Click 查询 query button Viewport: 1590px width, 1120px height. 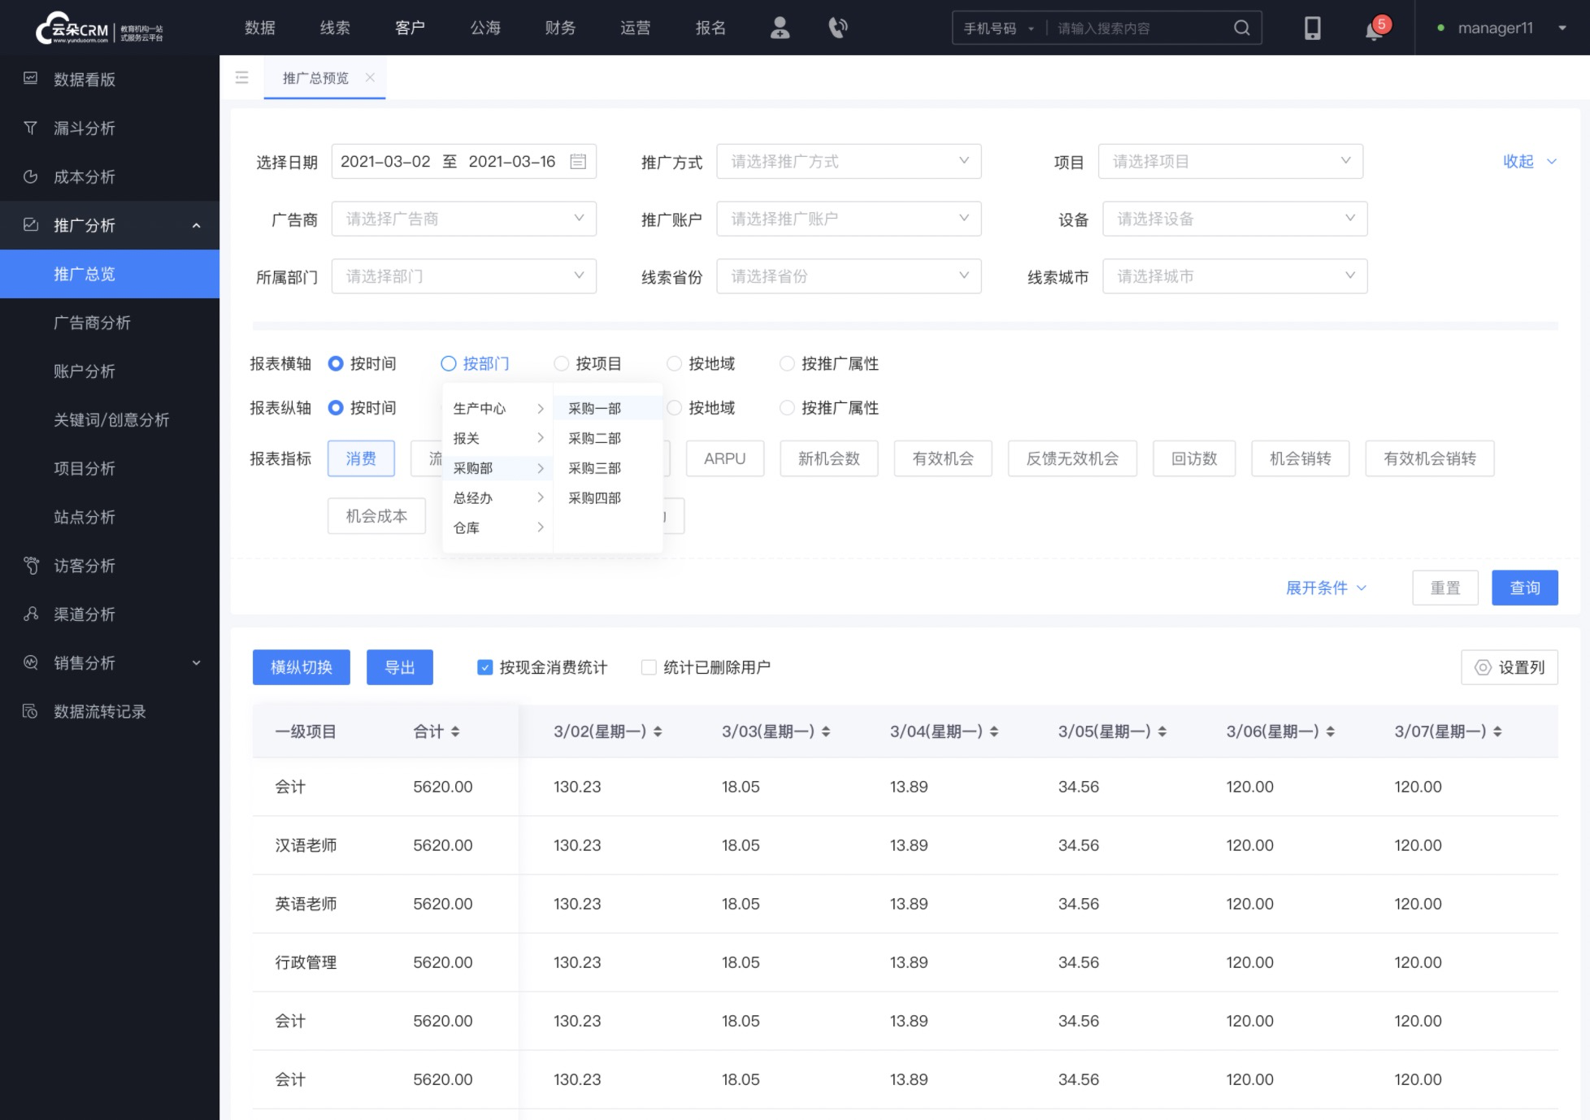click(x=1524, y=587)
